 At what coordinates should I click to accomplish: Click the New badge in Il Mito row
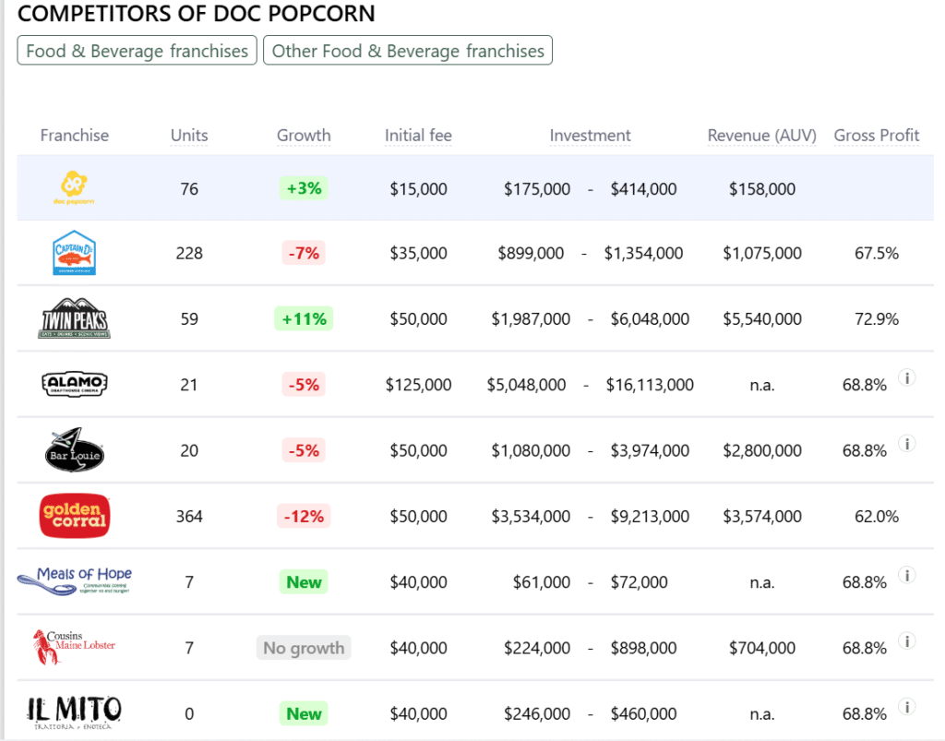click(304, 712)
